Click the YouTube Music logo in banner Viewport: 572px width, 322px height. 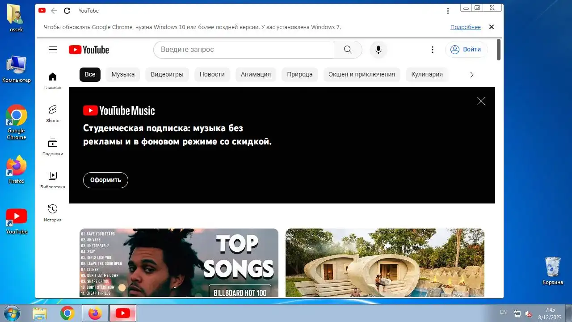click(119, 111)
